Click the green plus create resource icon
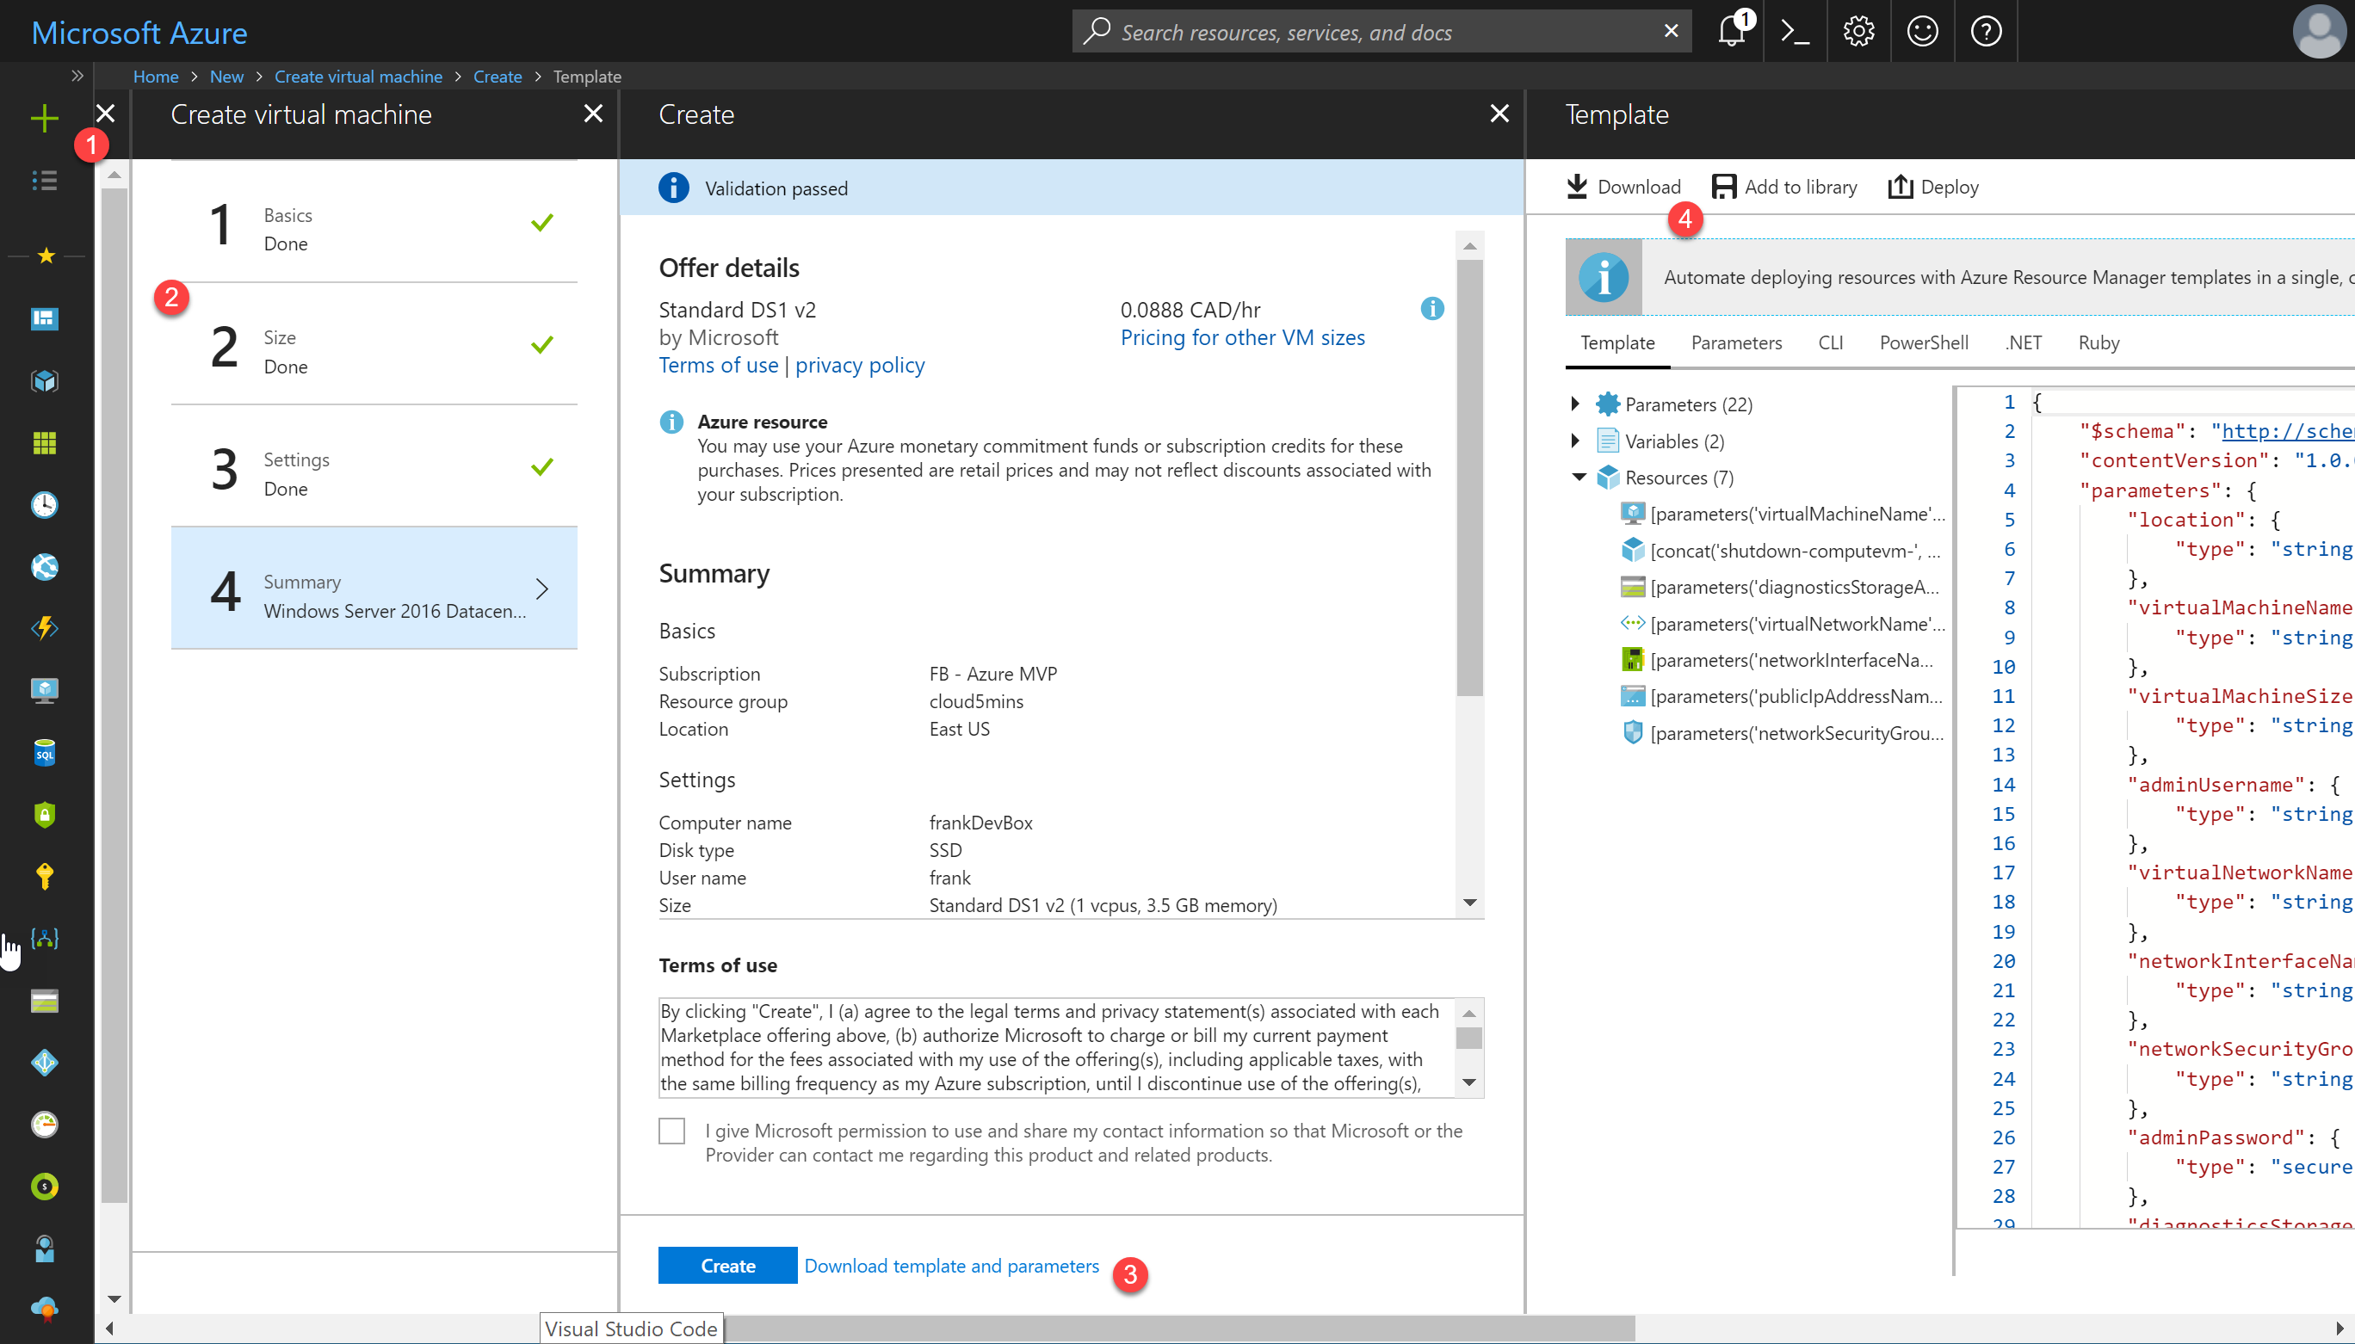This screenshot has height=1344, width=2355. click(44, 118)
